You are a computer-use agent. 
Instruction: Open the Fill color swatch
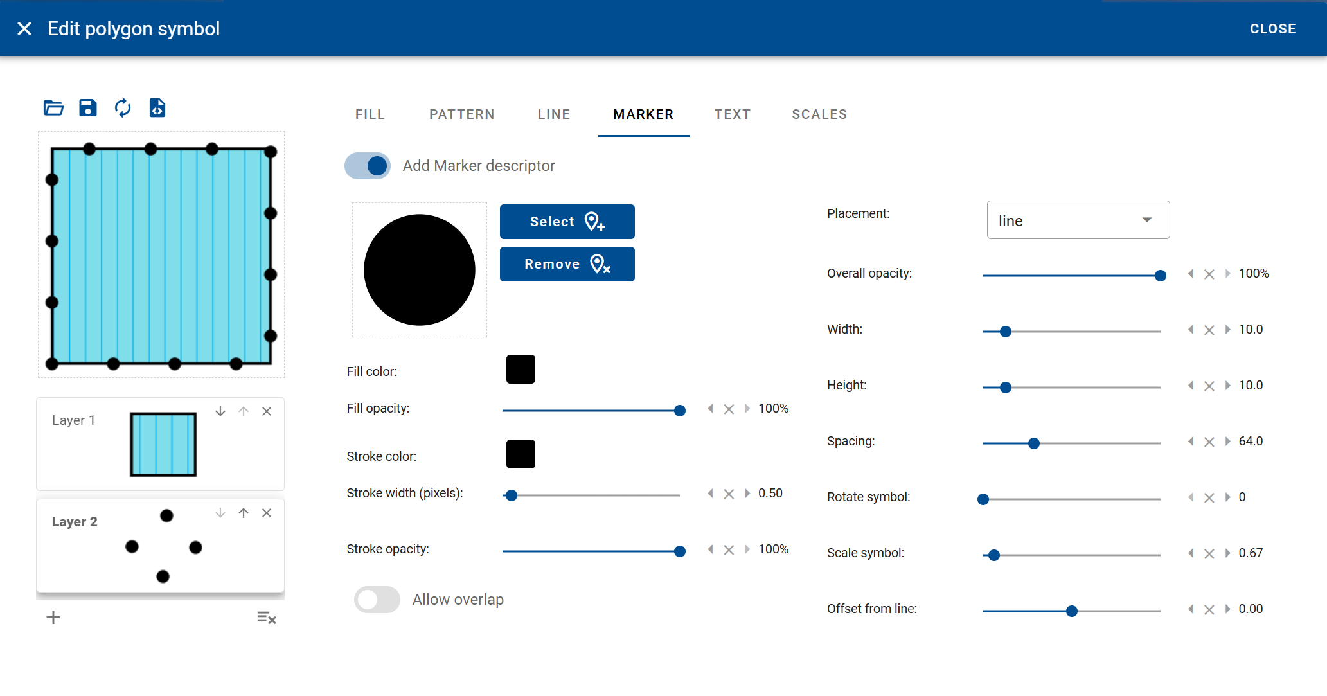pos(521,370)
